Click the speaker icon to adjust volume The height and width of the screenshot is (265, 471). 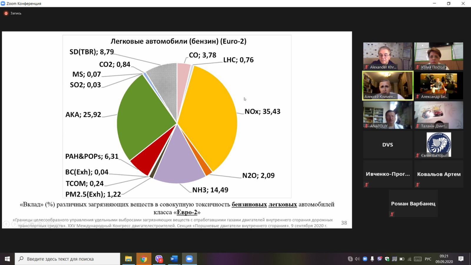pos(357,259)
